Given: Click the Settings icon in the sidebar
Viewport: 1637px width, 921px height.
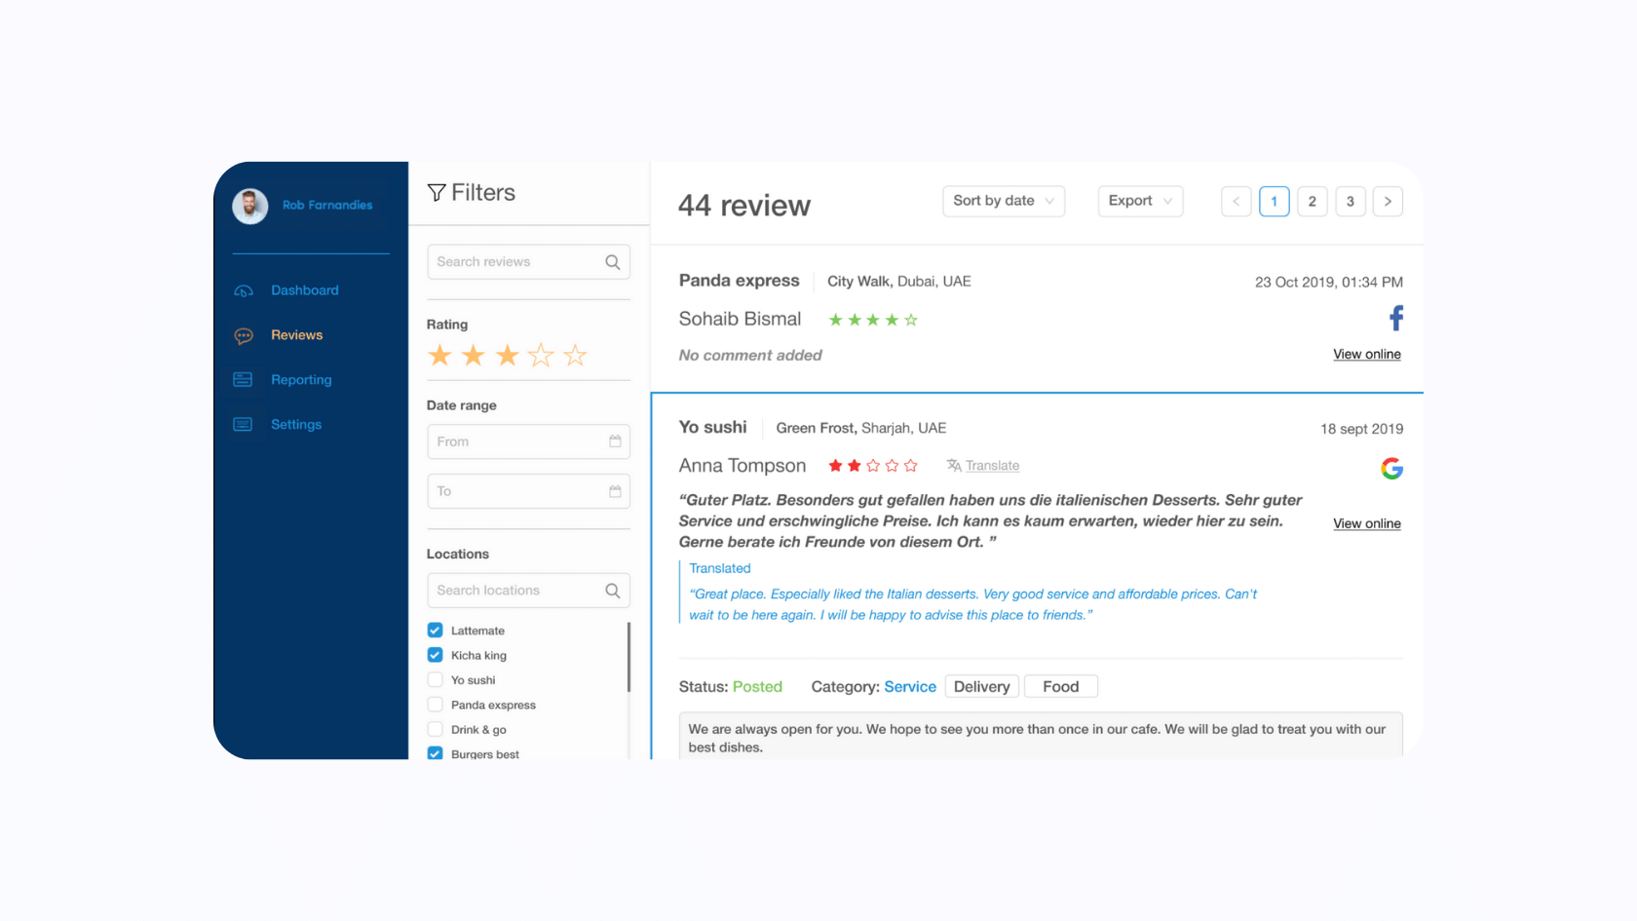Looking at the screenshot, I should coord(243,424).
